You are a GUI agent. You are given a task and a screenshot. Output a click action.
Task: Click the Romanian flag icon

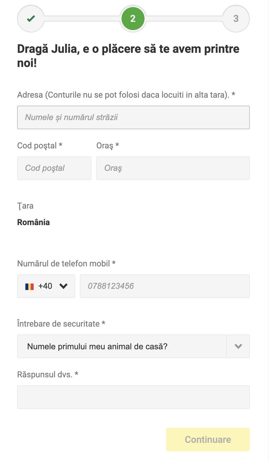point(29,286)
